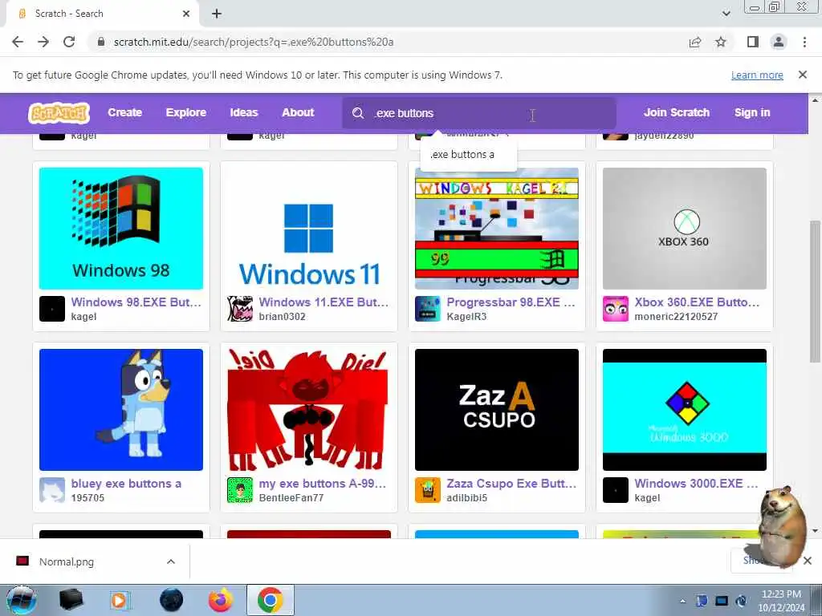Screen dimensions: 822x616
Task: Open new tab with plus button
Action: tap(217, 14)
